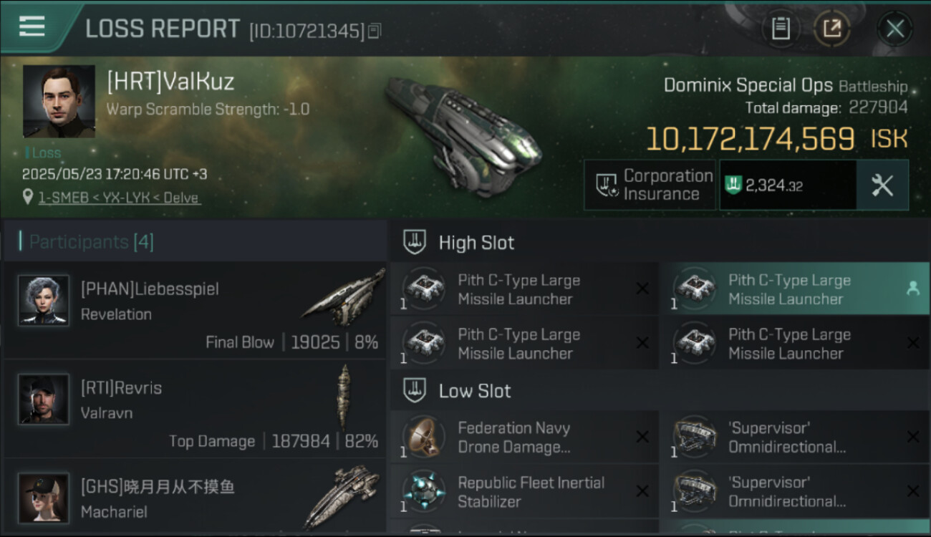Click the Dominix Special Ops ship image
931x537 pixels.
pyautogui.click(x=462, y=136)
